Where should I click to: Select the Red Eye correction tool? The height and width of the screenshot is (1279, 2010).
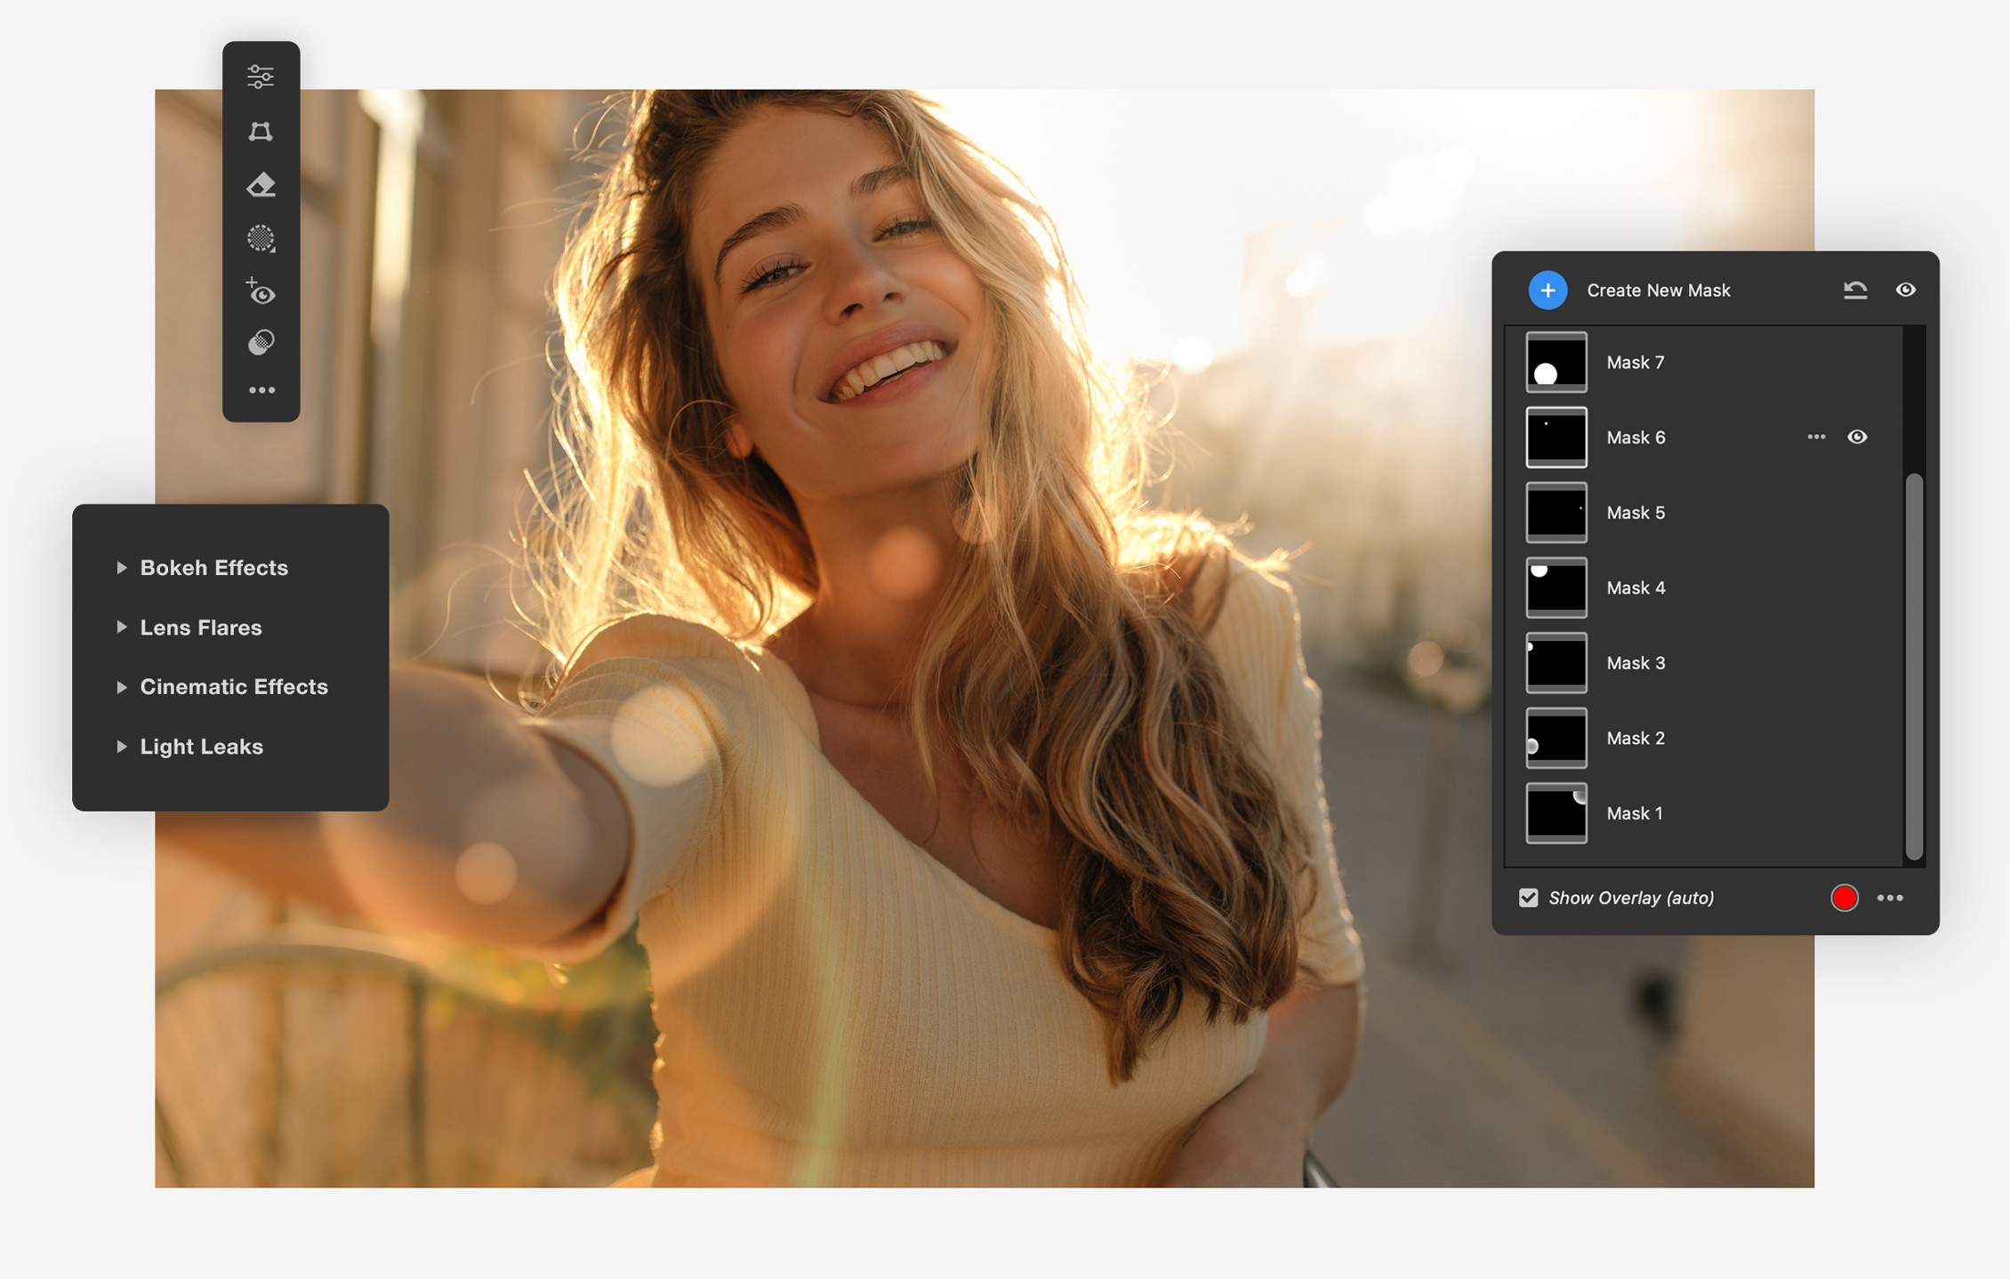pyautogui.click(x=261, y=292)
